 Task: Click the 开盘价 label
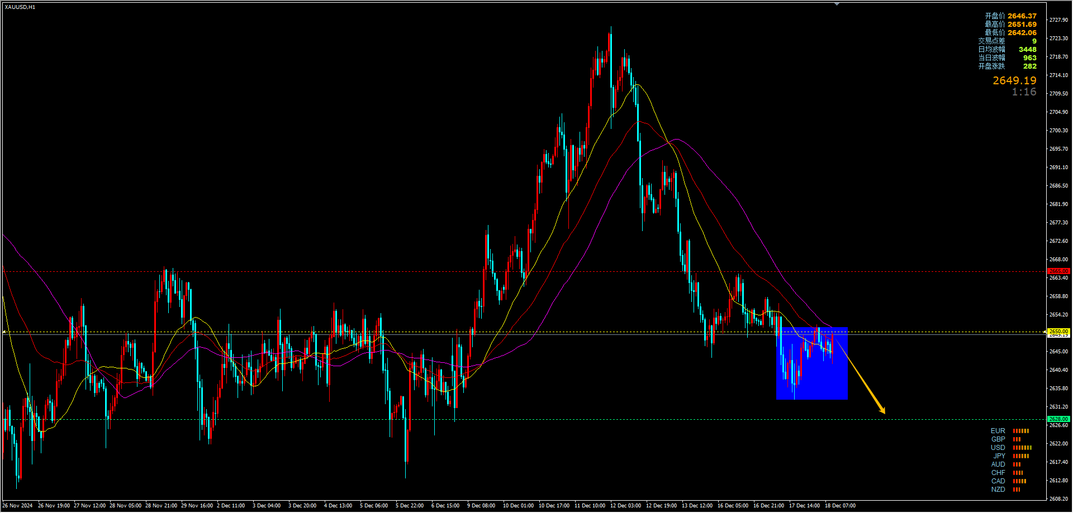pos(995,16)
